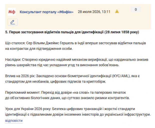
Task: Click the comment rating counter showing 0
Action: coord(136,9)
